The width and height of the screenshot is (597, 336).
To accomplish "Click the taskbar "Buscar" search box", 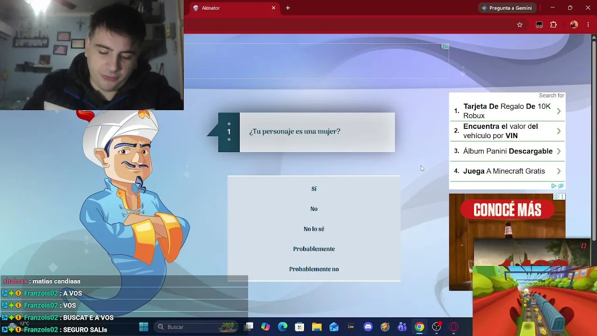I will coord(196,327).
